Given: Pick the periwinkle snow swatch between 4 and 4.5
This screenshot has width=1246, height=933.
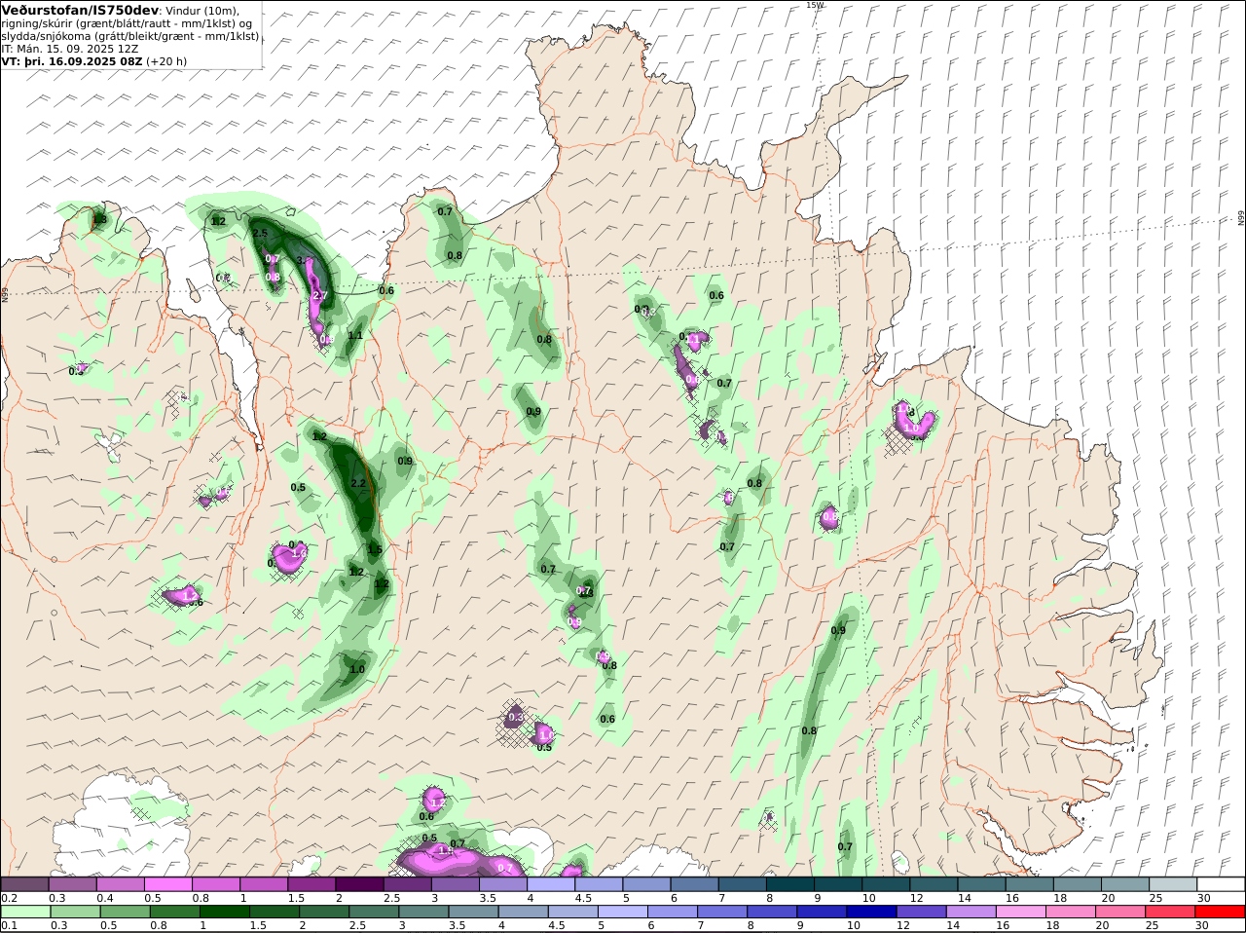Looking at the screenshot, I should (x=551, y=884).
